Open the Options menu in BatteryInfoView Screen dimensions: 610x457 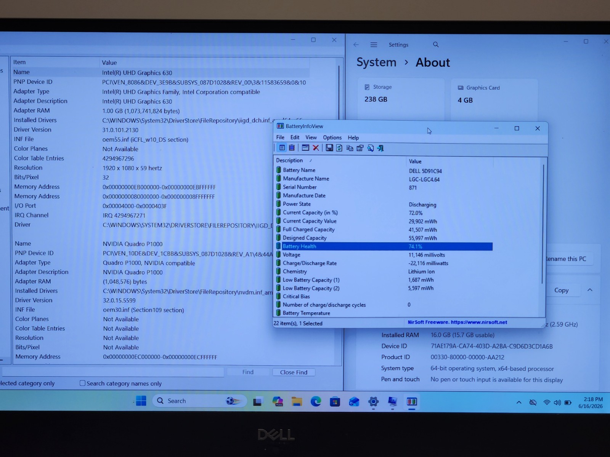(x=332, y=137)
